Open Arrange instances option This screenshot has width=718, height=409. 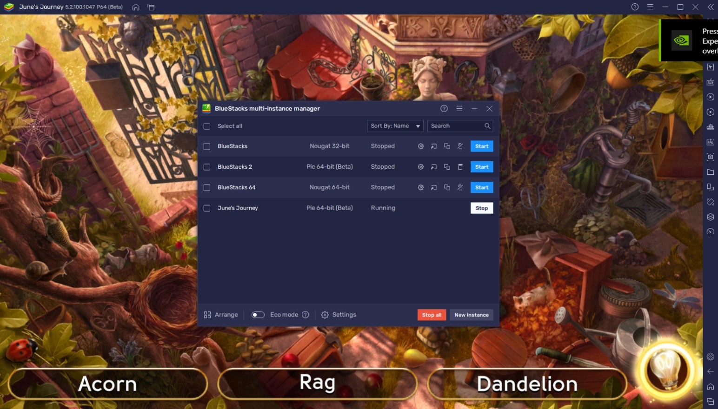[221, 315]
